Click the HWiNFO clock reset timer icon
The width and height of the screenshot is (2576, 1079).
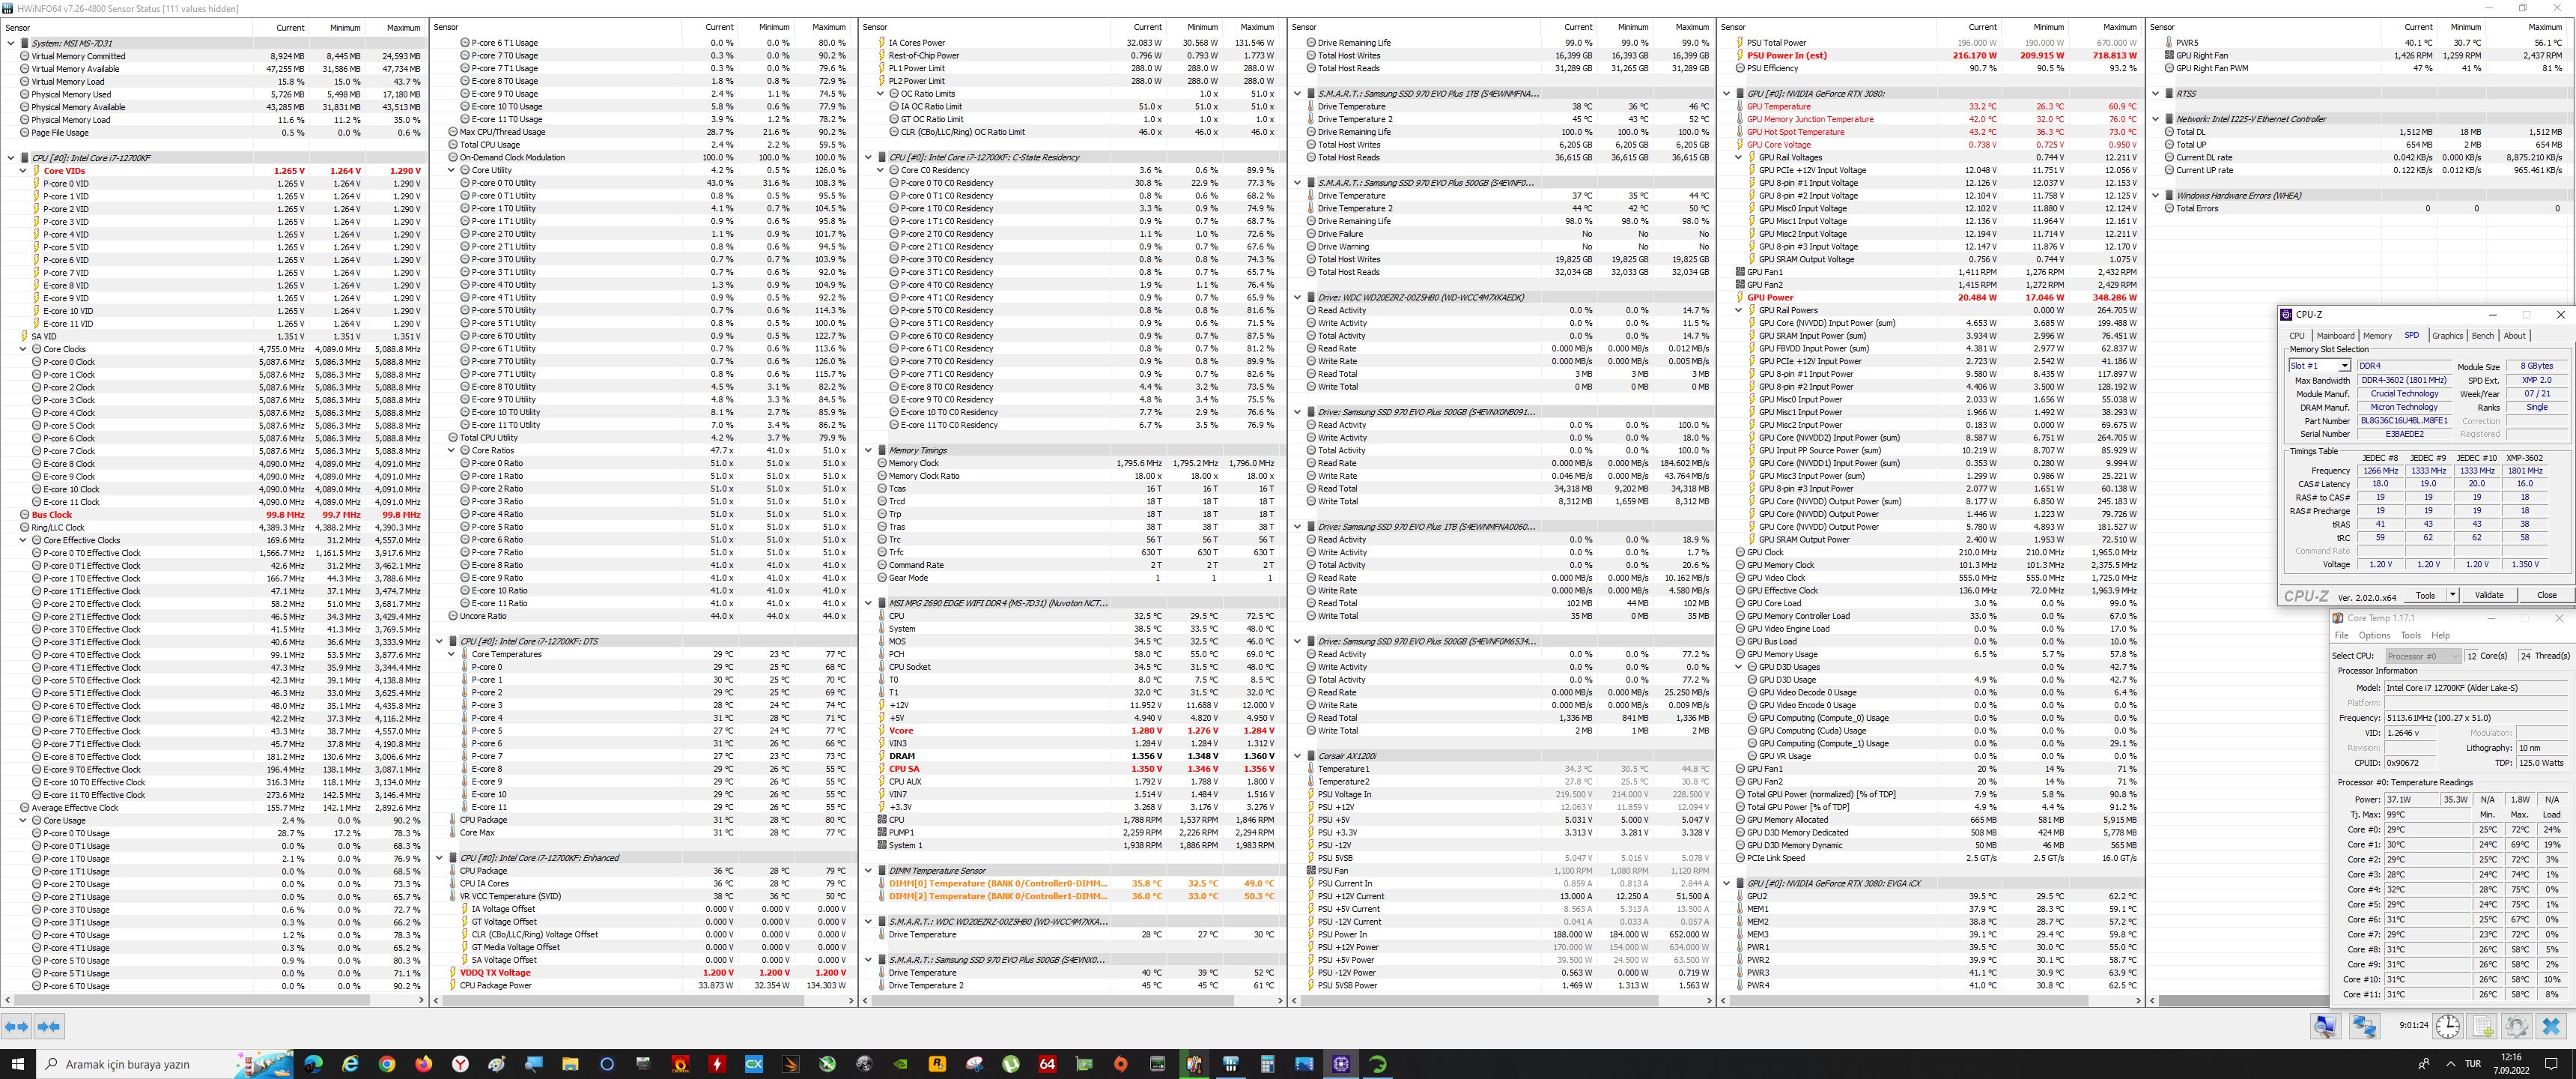click(2448, 1026)
